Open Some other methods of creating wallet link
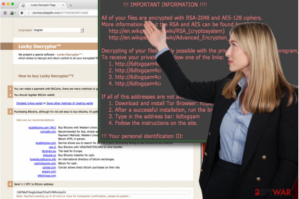The width and height of the screenshot is (299, 199). point(69,103)
